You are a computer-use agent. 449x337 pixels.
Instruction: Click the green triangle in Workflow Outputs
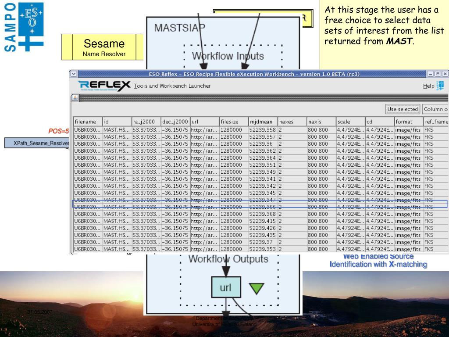(x=256, y=289)
